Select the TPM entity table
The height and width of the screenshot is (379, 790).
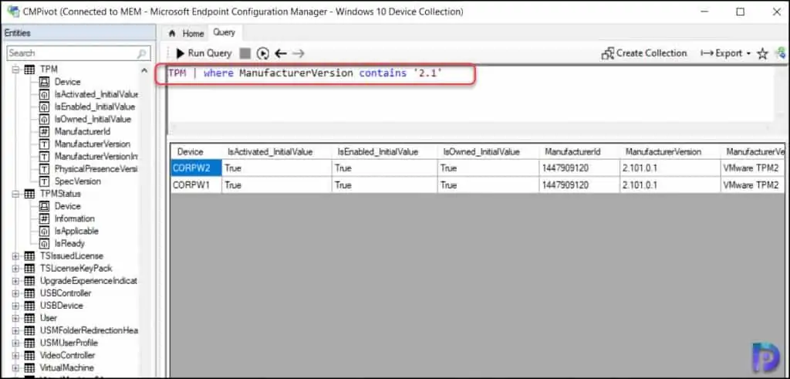[49, 69]
